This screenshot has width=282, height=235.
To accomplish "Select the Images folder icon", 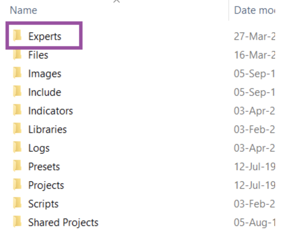I will pyautogui.click(x=18, y=73).
